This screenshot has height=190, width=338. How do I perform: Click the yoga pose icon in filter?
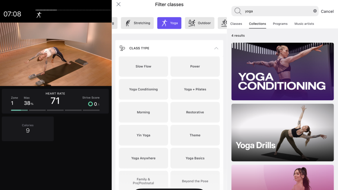tap(164, 23)
